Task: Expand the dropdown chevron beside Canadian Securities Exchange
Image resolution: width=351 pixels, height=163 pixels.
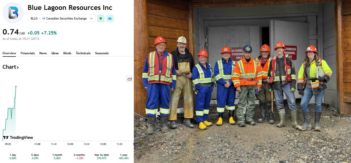Action: 91,19
